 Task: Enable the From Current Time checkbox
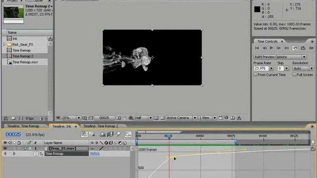[256, 75]
